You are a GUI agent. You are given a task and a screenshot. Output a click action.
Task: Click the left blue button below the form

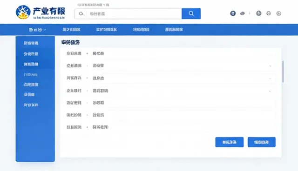pos(230,142)
